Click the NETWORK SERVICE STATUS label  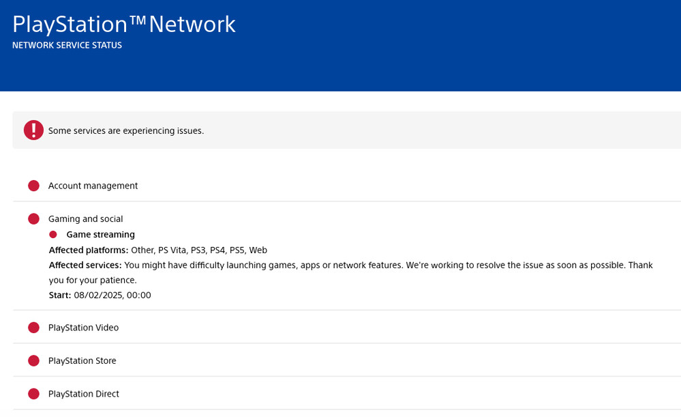[66, 45]
